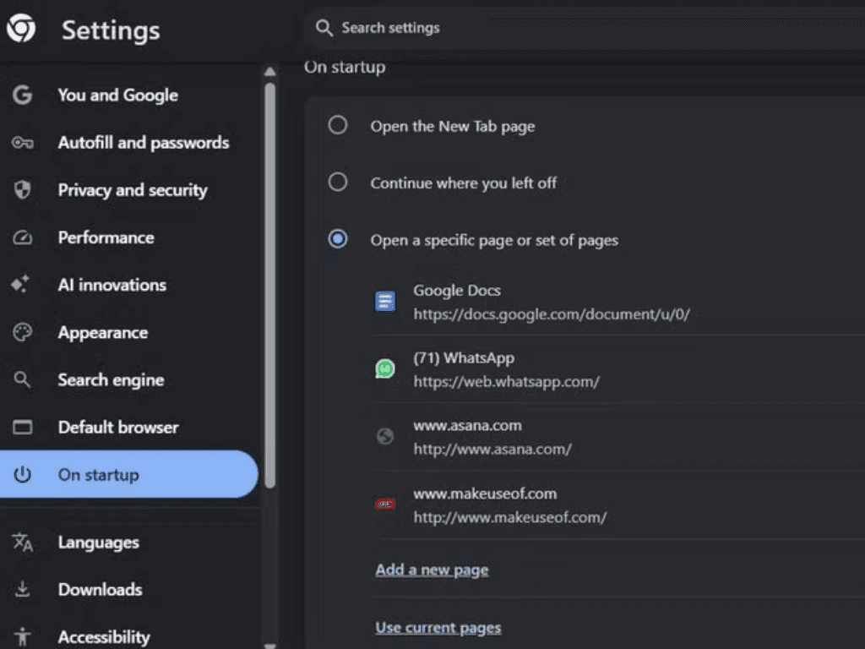The width and height of the screenshot is (865, 649).
Task: Click the WhatsApp favicon icon
Action: point(385,368)
